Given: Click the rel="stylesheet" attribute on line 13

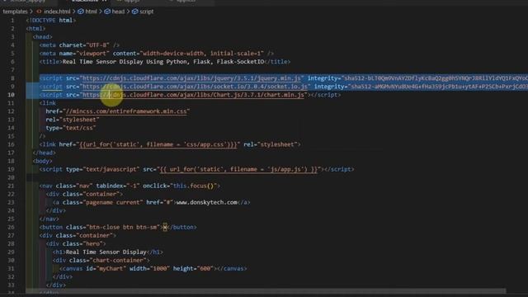Looking at the screenshot, I should pos(73,120).
